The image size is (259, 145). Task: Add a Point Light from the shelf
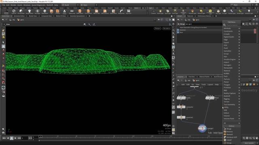pos(160,12)
